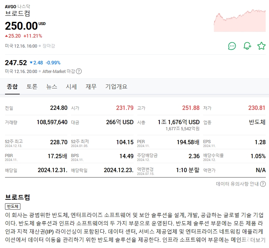This screenshot has width=269, height=248.
Task: Click the 배당일 date 2024.12.31.
Action: [x=53, y=170]
